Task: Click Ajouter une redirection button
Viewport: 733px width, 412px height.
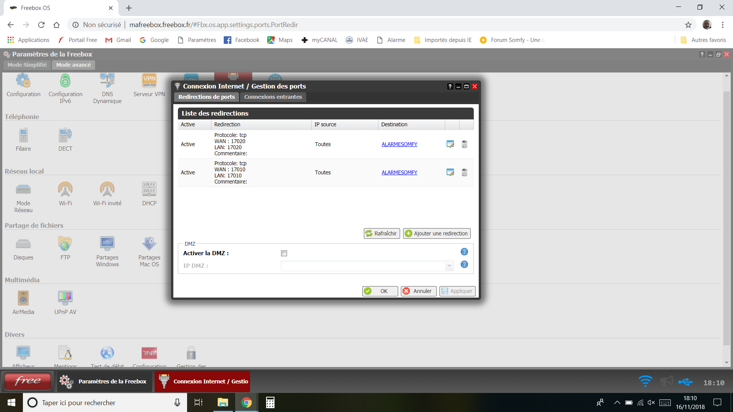Action: (437, 233)
